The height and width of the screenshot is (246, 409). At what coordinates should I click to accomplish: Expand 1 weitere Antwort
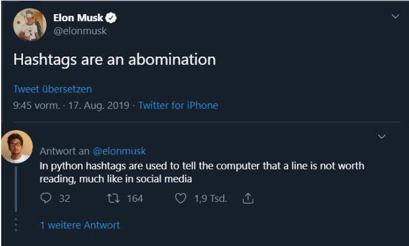(80, 225)
